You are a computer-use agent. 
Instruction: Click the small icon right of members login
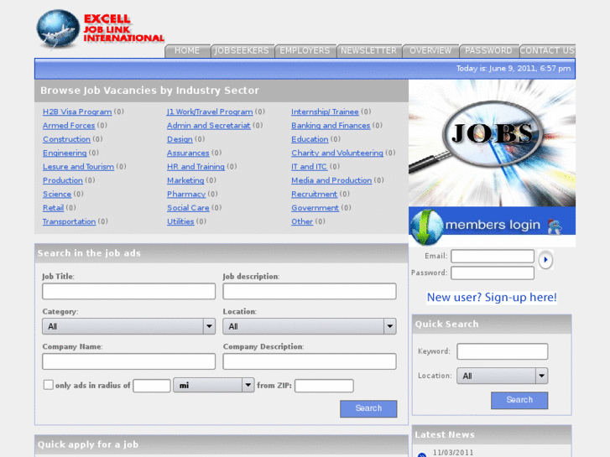click(554, 226)
